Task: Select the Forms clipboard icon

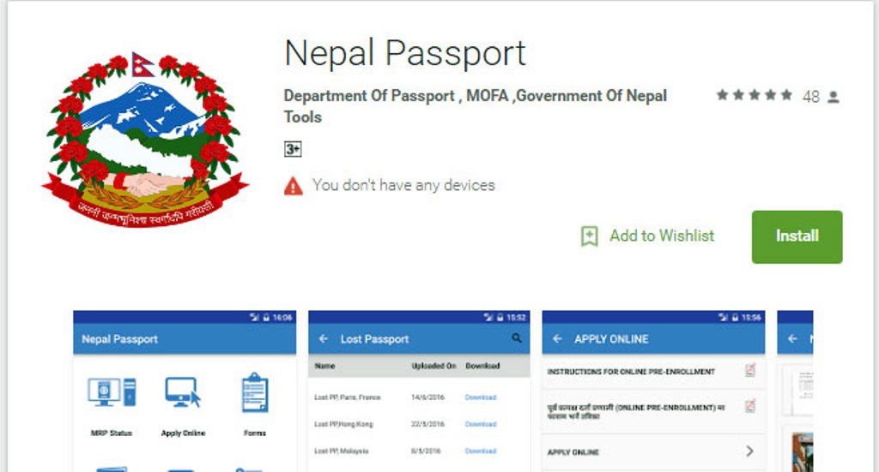Action: coord(254,392)
